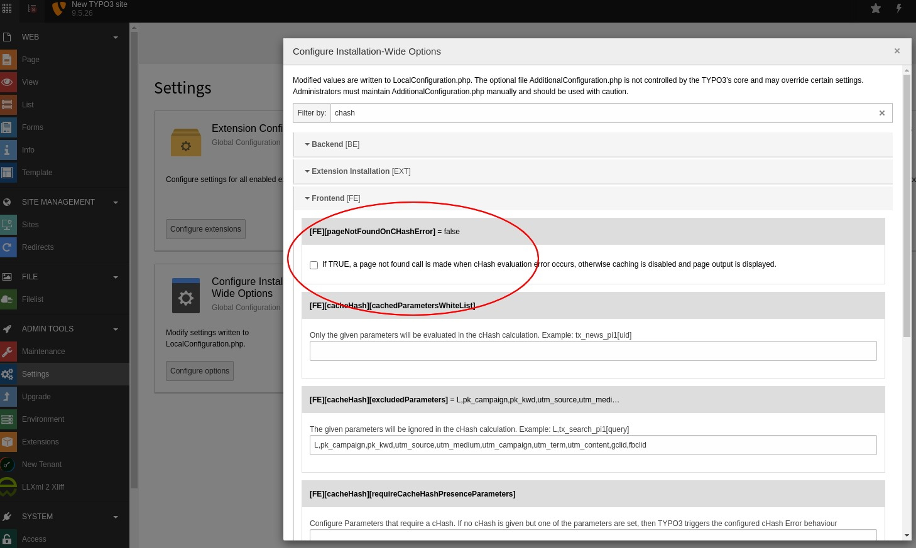The height and width of the screenshot is (548, 916).
Task: Select the Upgrade module icon
Action: click(8, 397)
